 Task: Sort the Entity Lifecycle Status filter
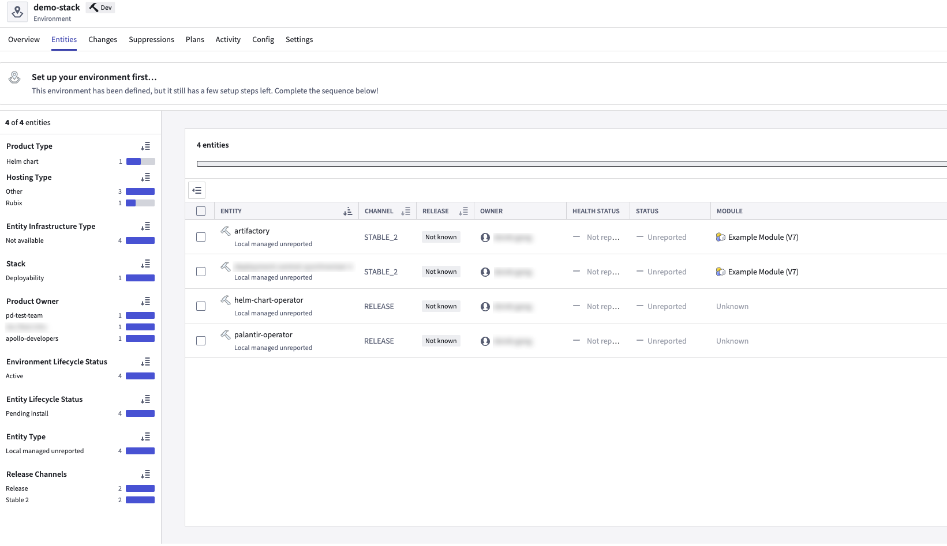[145, 400]
